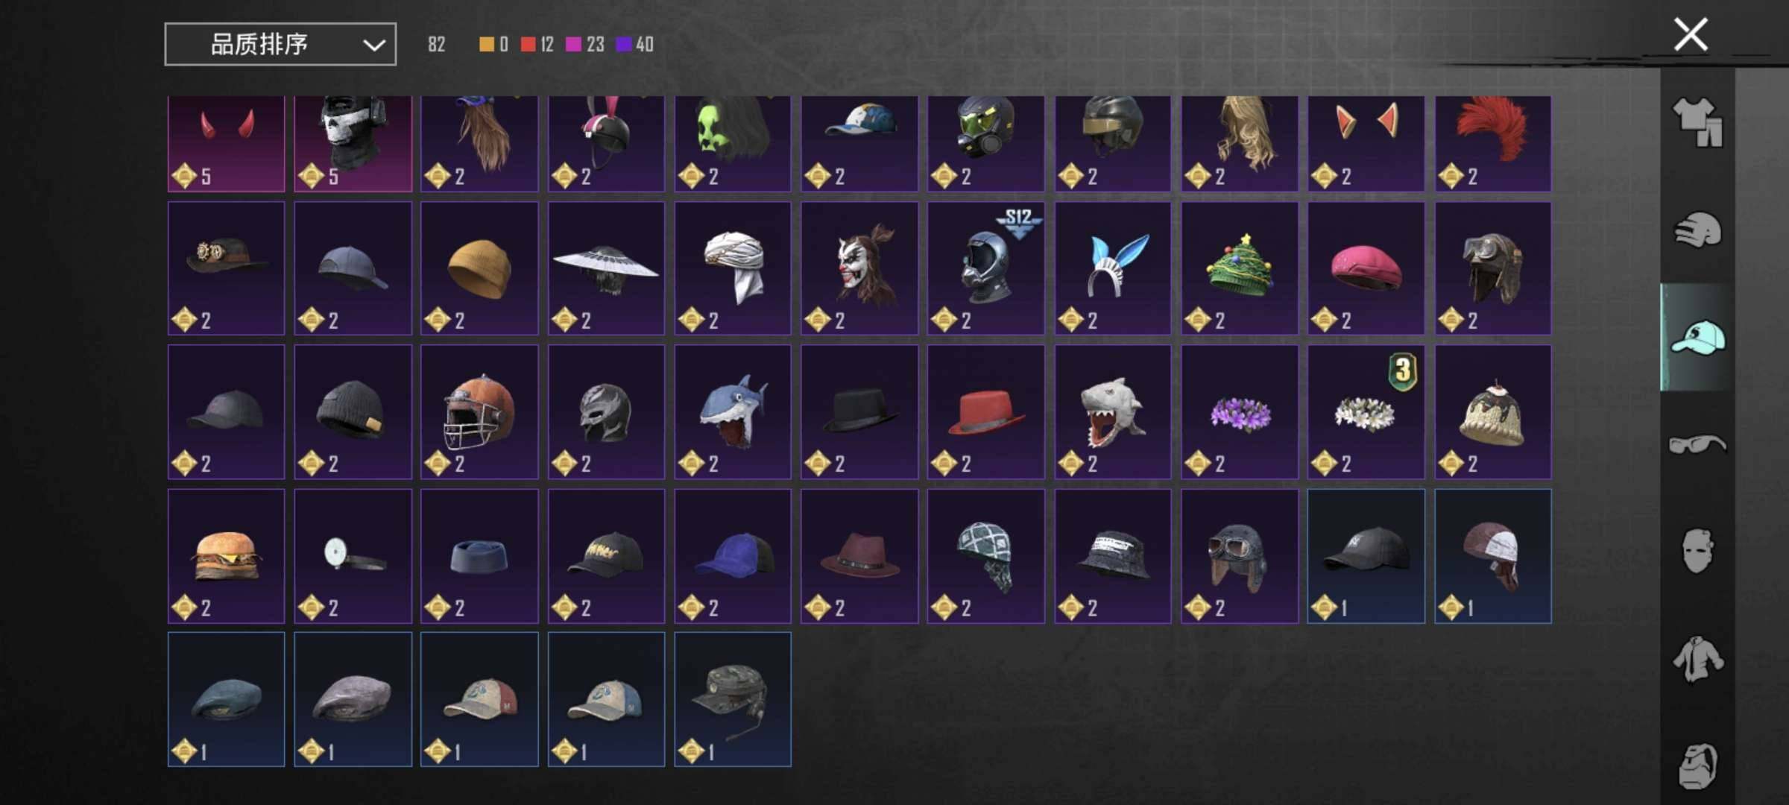Image resolution: width=1789 pixels, height=805 pixels.
Task: Filter by pink quality count 23
Action: click(585, 45)
